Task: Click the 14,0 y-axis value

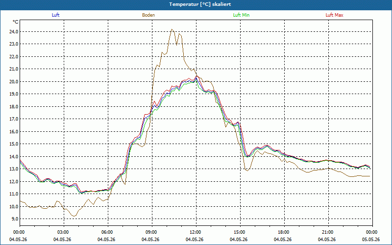Action: point(14,157)
